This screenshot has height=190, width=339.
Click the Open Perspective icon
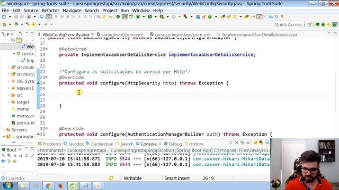pyautogui.click(x=309, y=25)
